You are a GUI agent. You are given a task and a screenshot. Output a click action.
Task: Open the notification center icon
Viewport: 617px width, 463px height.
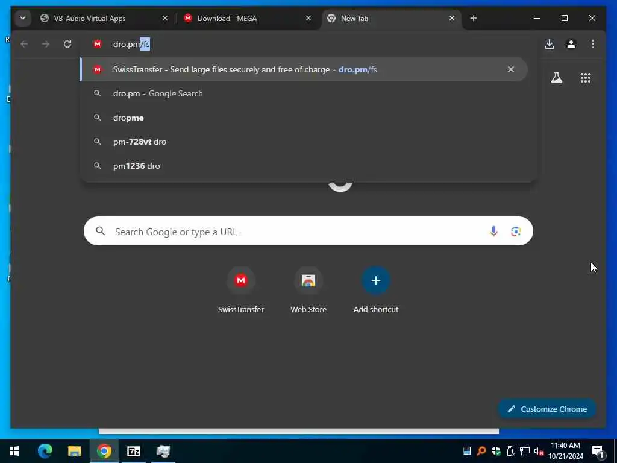point(598,451)
